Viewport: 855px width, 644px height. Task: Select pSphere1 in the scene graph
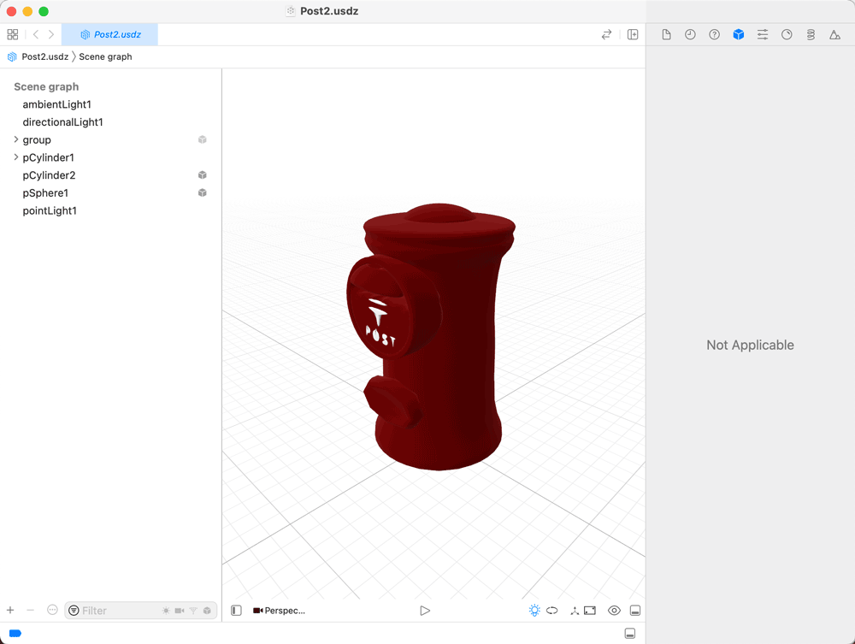45,193
